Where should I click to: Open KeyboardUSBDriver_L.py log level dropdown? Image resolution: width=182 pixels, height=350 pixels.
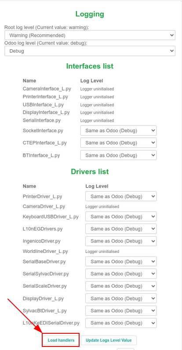(121, 216)
